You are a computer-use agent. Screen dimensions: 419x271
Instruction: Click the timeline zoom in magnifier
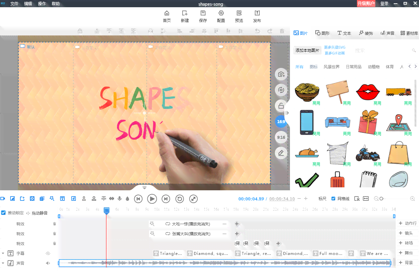coord(412,198)
